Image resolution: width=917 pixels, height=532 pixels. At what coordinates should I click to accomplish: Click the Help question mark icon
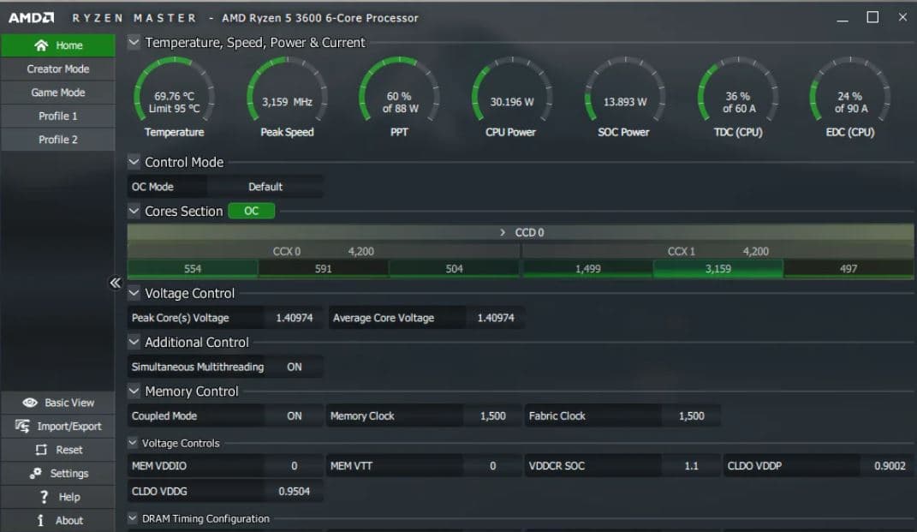[x=44, y=497]
